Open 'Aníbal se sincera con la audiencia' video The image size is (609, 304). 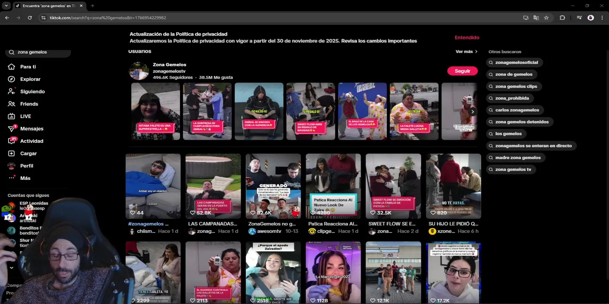(259, 111)
